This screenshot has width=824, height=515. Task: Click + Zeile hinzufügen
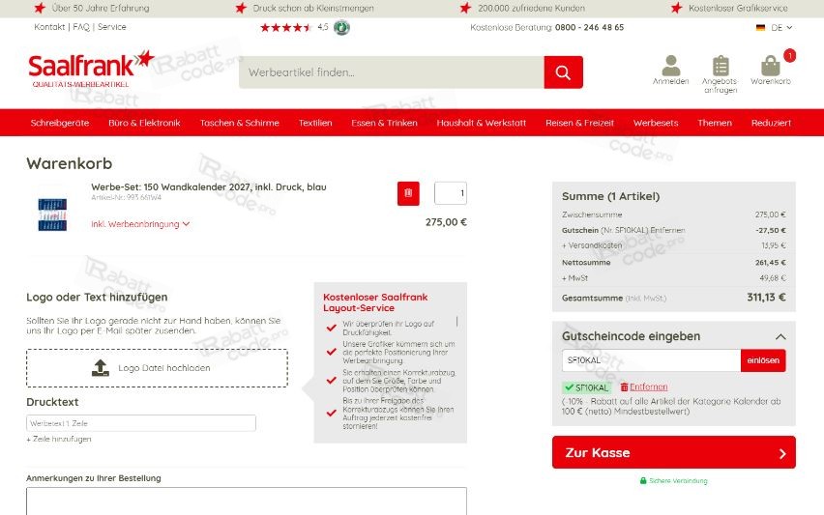point(59,439)
